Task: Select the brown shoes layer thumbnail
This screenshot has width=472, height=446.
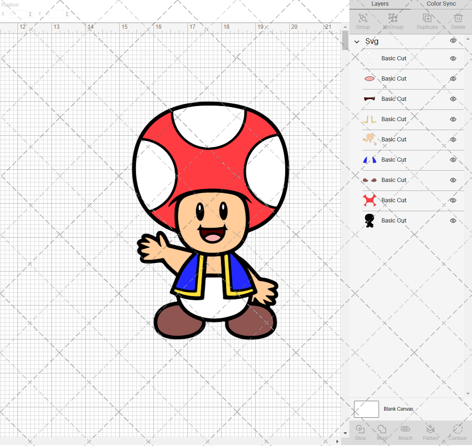Action: click(370, 180)
